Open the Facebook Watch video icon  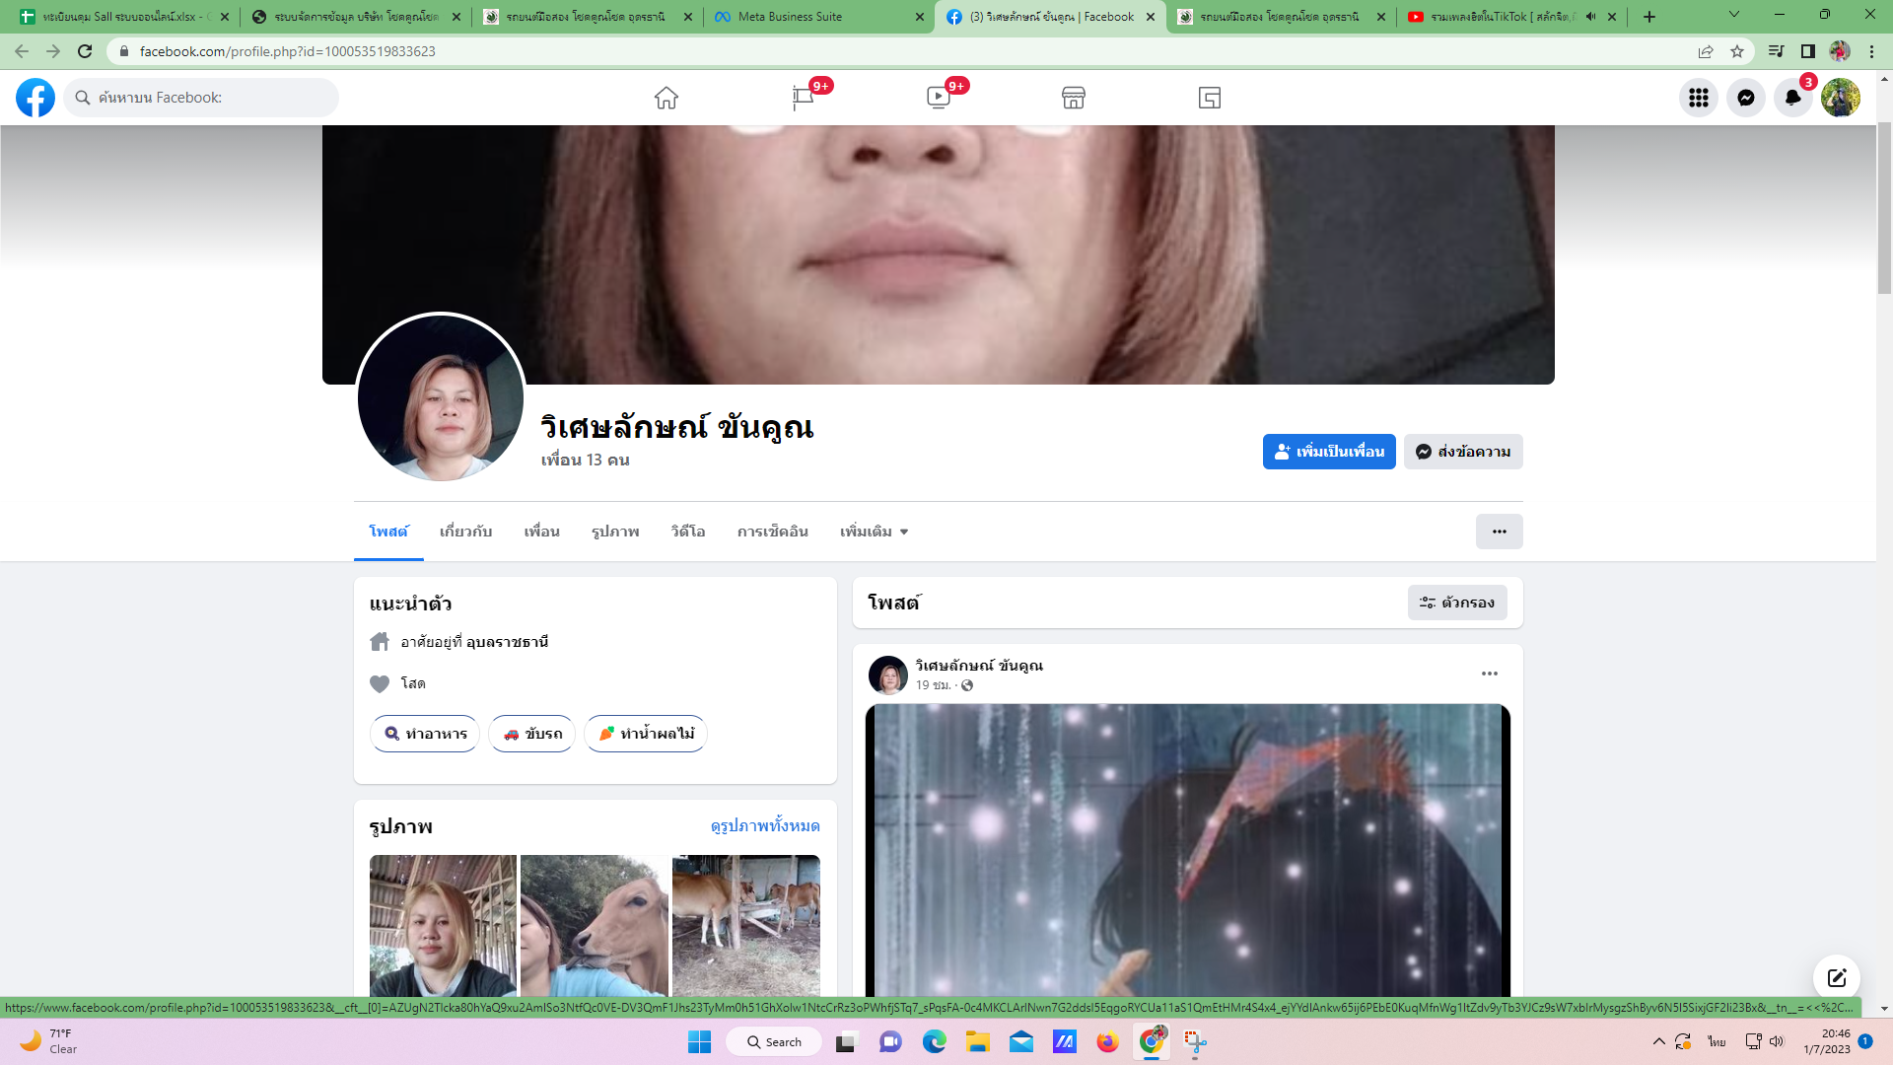[x=938, y=98]
